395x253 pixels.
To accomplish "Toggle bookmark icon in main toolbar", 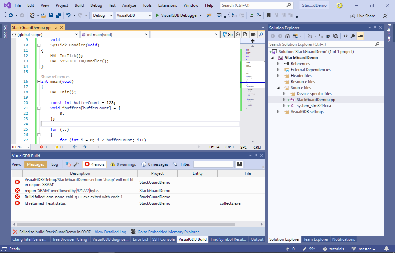I will (x=268, y=15).
